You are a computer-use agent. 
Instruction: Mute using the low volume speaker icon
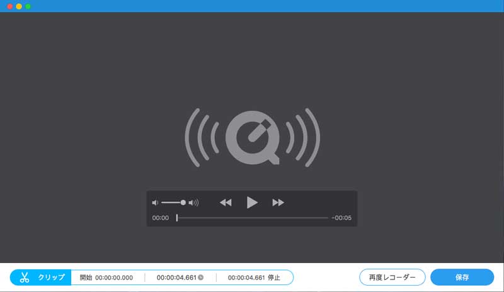tap(155, 203)
